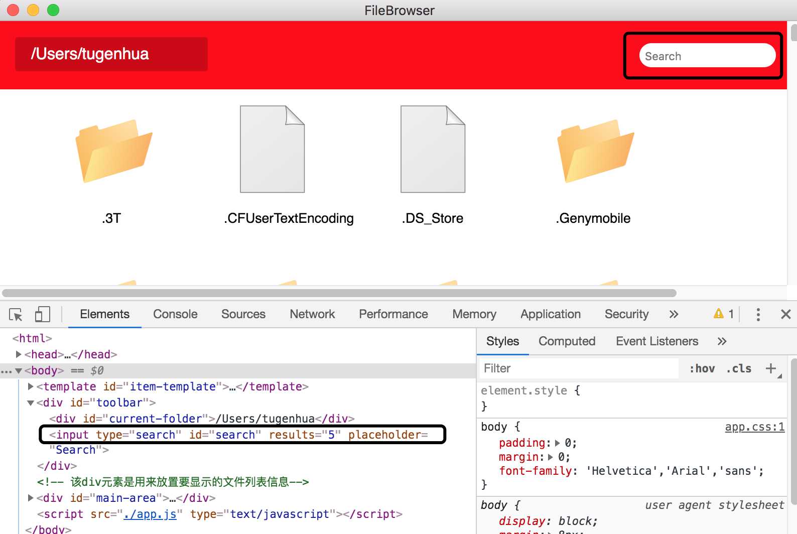Collapse the toolbar div node

(31, 403)
